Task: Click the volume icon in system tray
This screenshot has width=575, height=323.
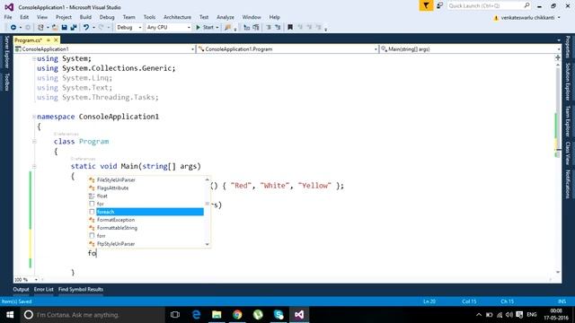Action: click(x=509, y=315)
